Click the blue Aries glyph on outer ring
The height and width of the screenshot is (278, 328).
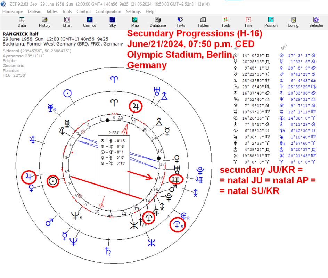tap(114, 80)
